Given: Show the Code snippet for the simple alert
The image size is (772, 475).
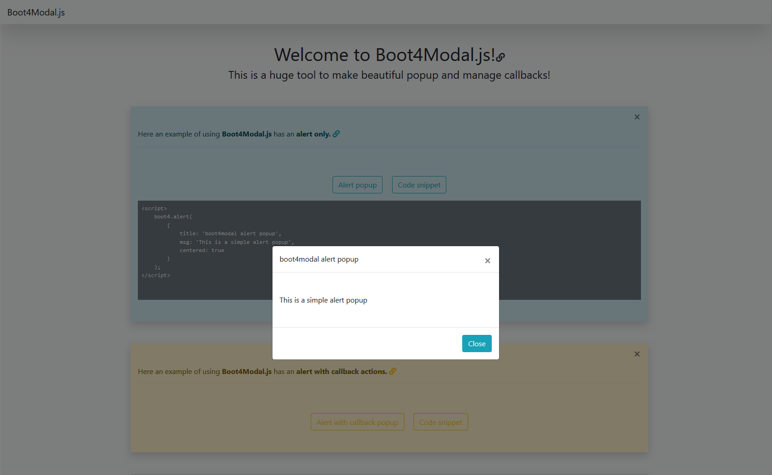Looking at the screenshot, I should click(419, 184).
